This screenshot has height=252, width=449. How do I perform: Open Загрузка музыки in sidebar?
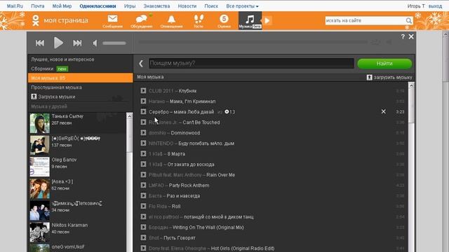click(x=57, y=97)
